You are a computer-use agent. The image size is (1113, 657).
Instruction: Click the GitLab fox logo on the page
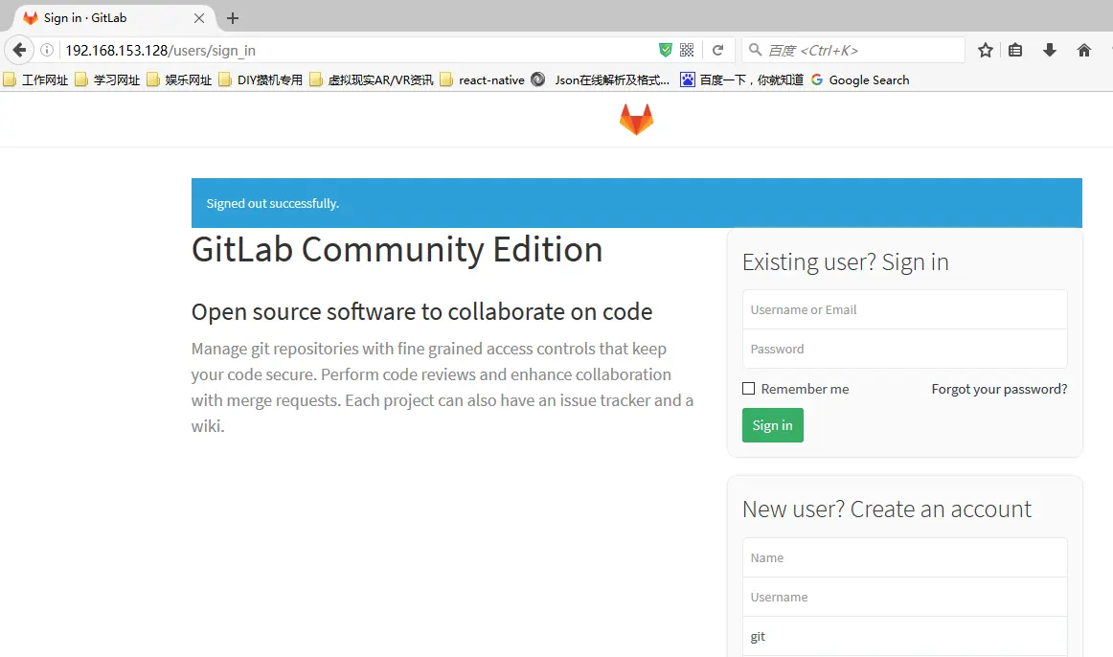point(636,119)
